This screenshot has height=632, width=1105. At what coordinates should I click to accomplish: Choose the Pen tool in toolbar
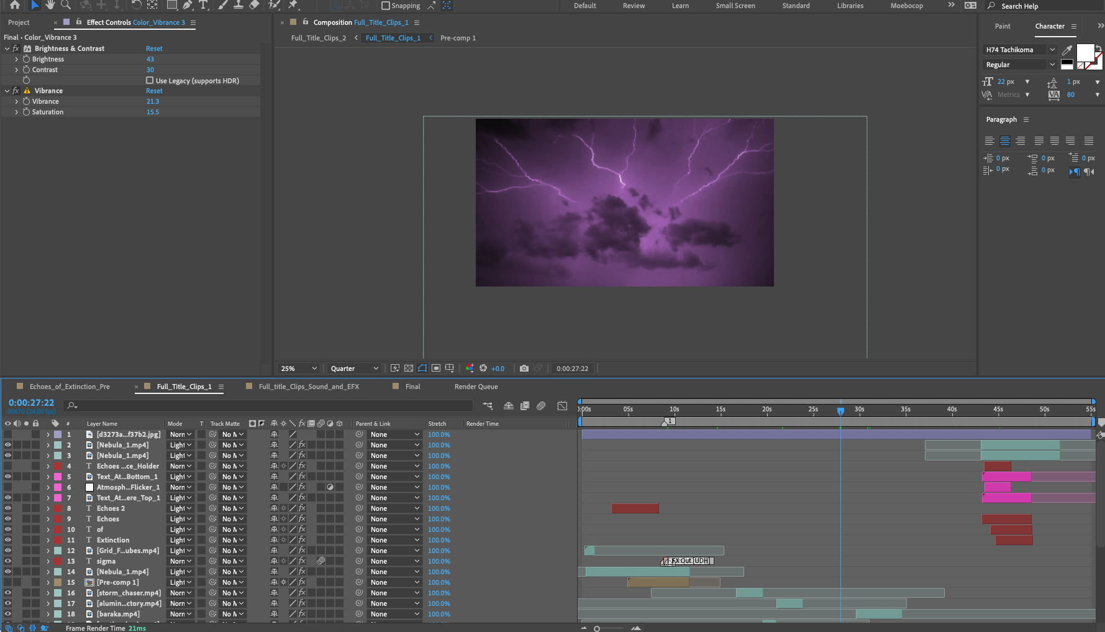(187, 5)
